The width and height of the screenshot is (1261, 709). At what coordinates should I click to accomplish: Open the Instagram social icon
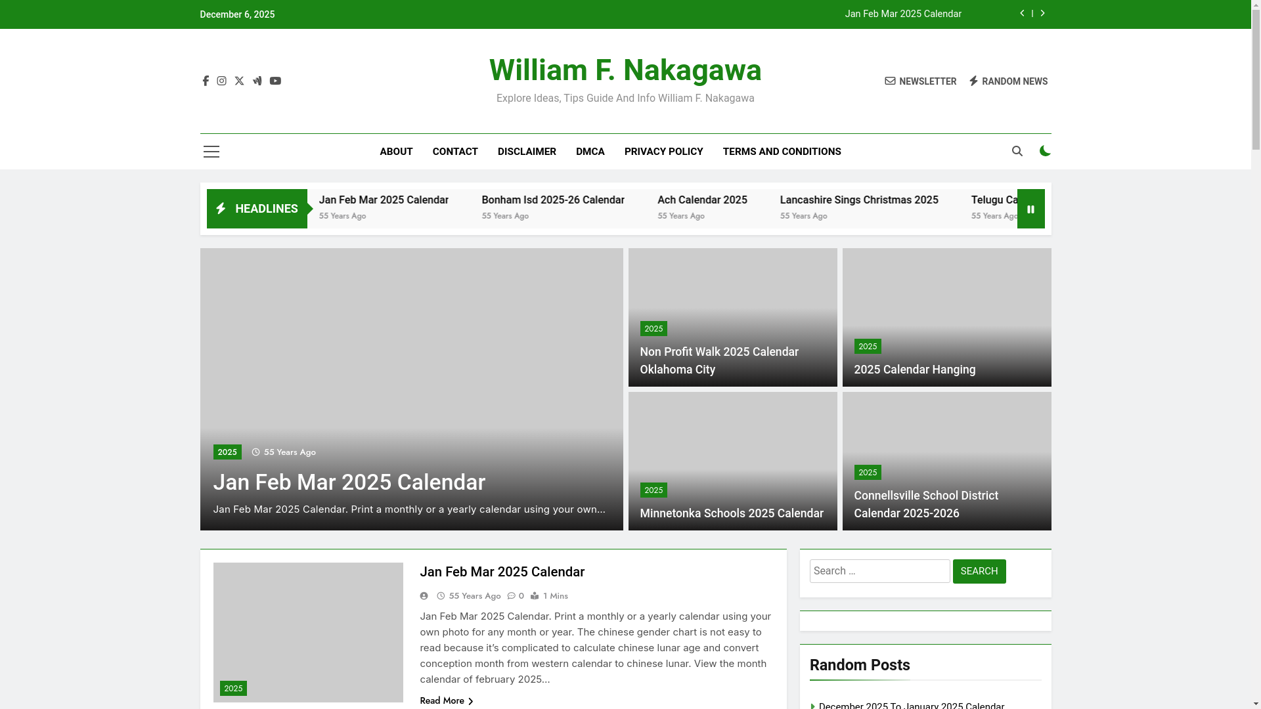click(x=222, y=81)
